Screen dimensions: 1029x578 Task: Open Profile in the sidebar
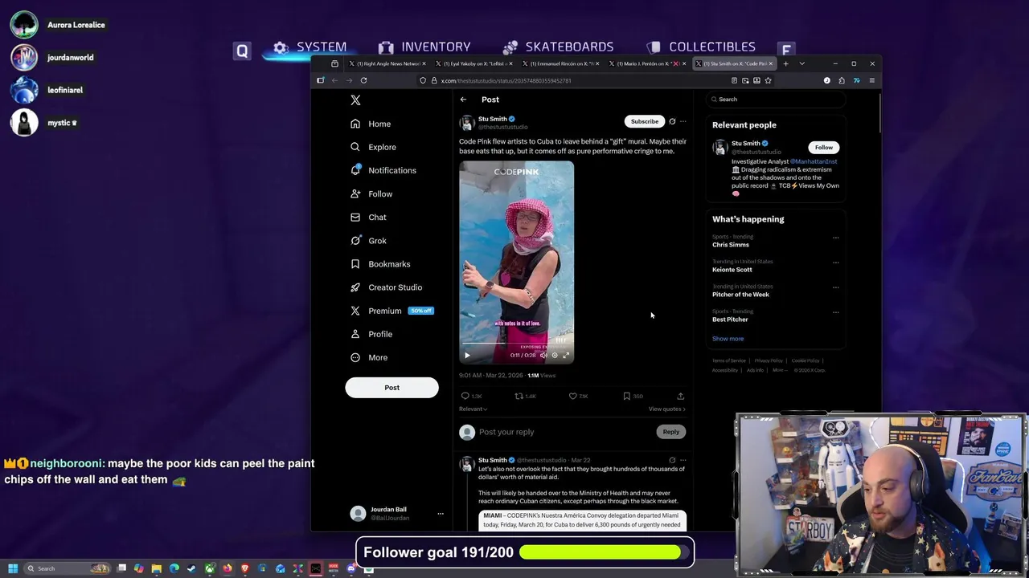[371, 334]
